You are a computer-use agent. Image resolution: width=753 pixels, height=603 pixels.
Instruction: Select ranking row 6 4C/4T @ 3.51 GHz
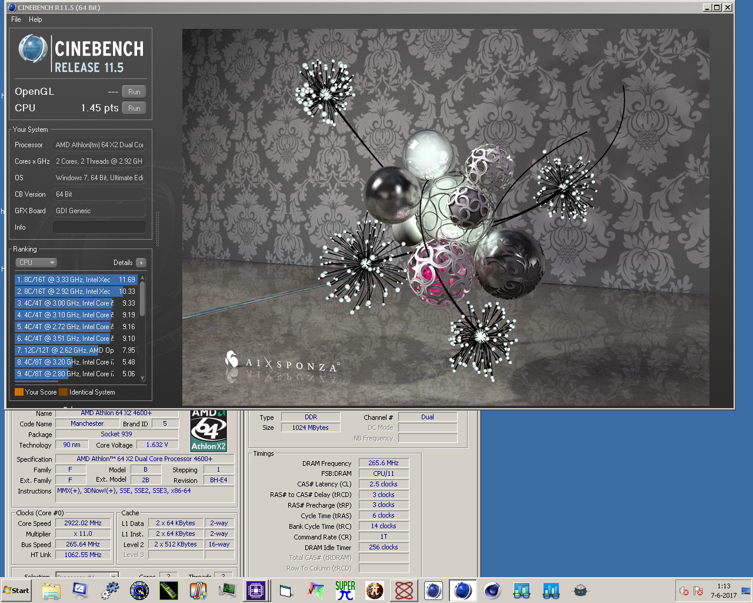(x=76, y=339)
